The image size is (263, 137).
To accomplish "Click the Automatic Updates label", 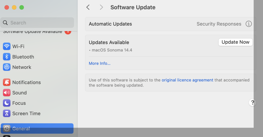I will (x=110, y=24).
